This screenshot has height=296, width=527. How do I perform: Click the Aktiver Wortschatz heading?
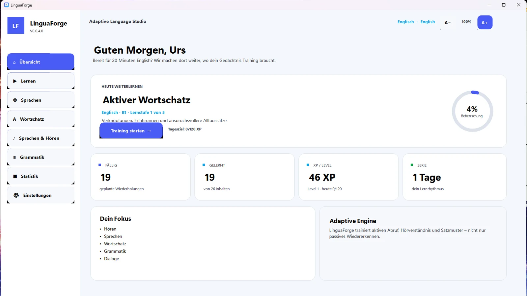click(147, 100)
